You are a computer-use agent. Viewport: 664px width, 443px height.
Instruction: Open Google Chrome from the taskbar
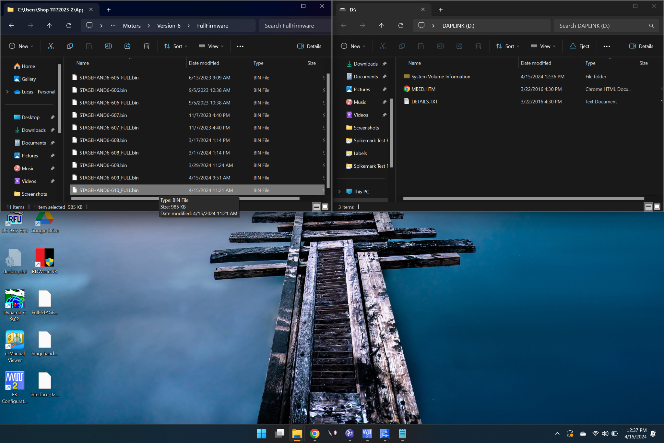[x=314, y=434]
